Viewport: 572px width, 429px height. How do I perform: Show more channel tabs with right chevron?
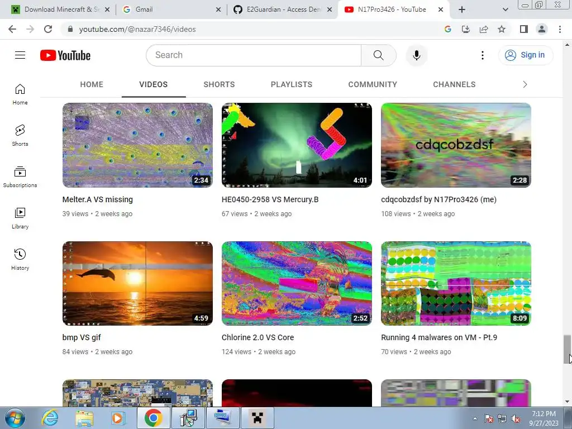click(x=525, y=85)
